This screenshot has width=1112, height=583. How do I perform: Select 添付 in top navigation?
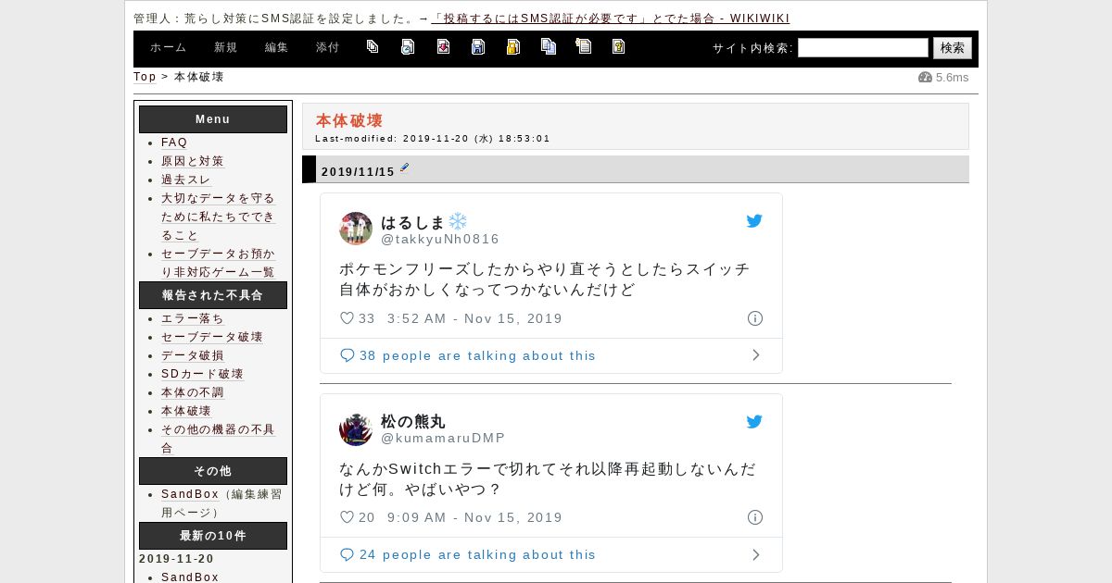coord(328,47)
